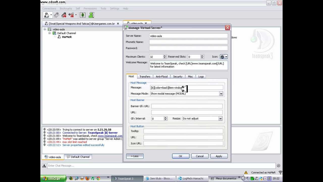Click the Maximum Clients spinner arrows
The height and width of the screenshot is (182, 323).
[x=165, y=57]
